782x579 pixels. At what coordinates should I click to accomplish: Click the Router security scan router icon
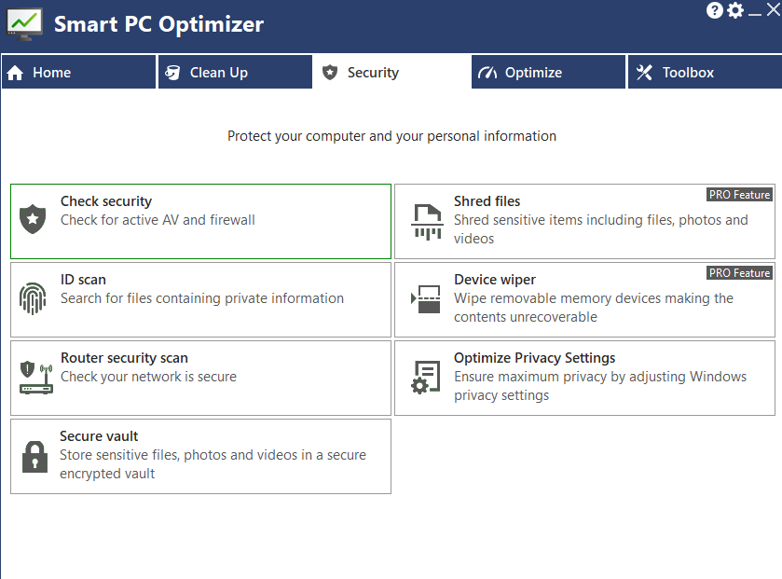coord(36,378)
